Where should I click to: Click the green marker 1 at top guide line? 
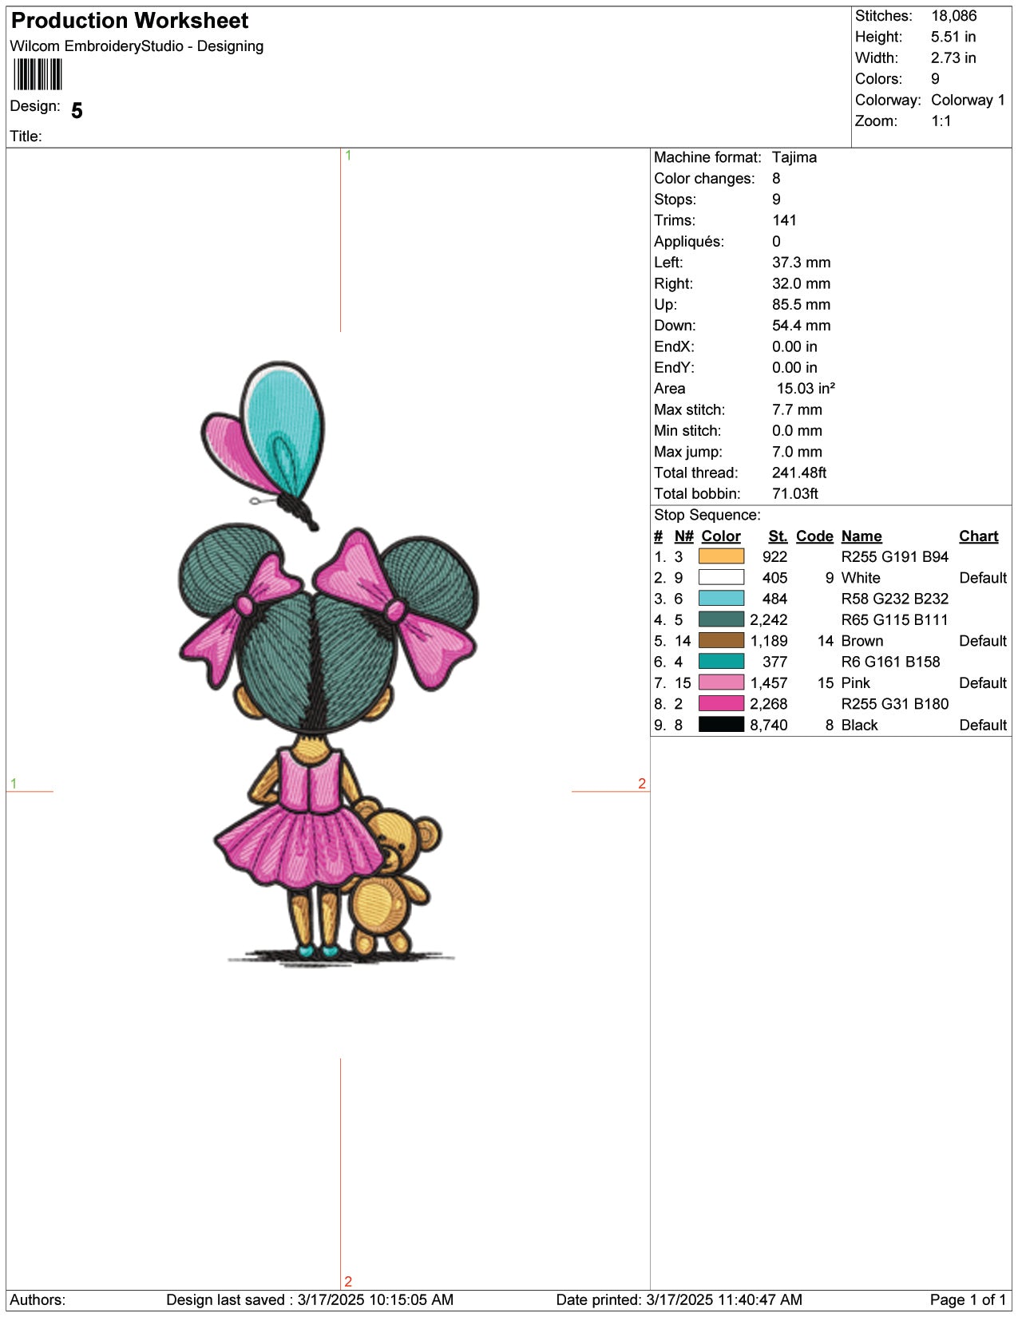tap(348, 156)
